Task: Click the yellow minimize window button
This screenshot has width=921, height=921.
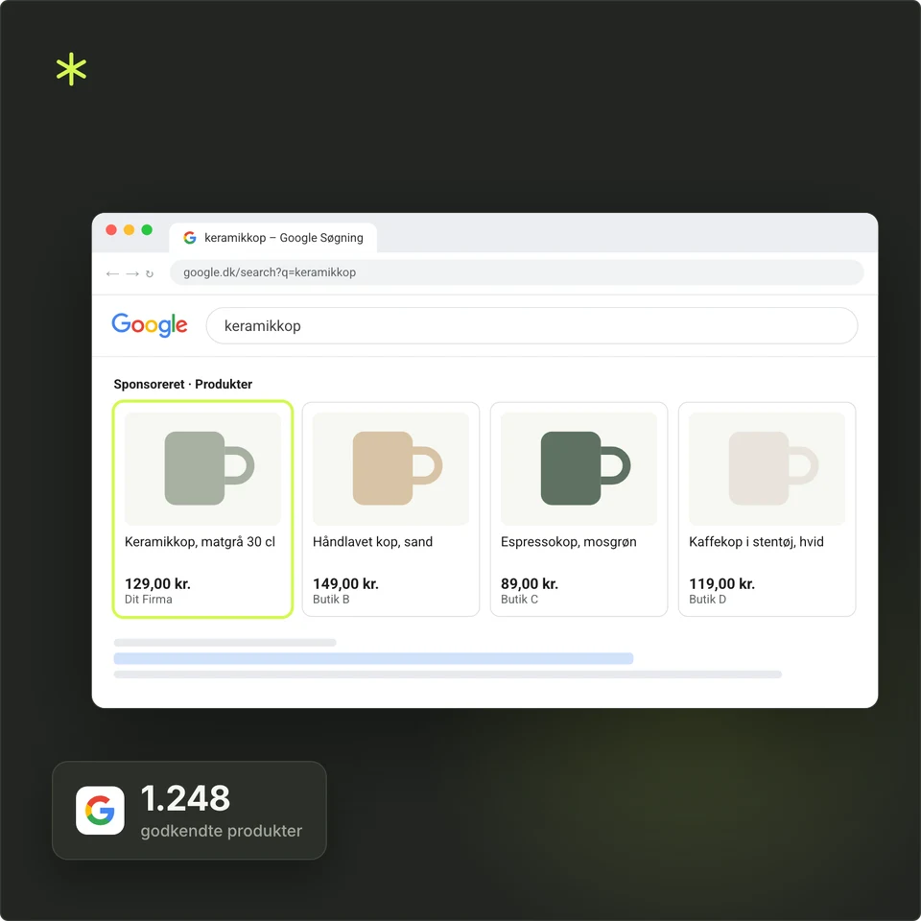Action: [130, 229]
